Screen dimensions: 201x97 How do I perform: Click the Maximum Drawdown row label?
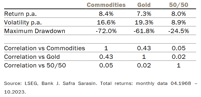35,31
